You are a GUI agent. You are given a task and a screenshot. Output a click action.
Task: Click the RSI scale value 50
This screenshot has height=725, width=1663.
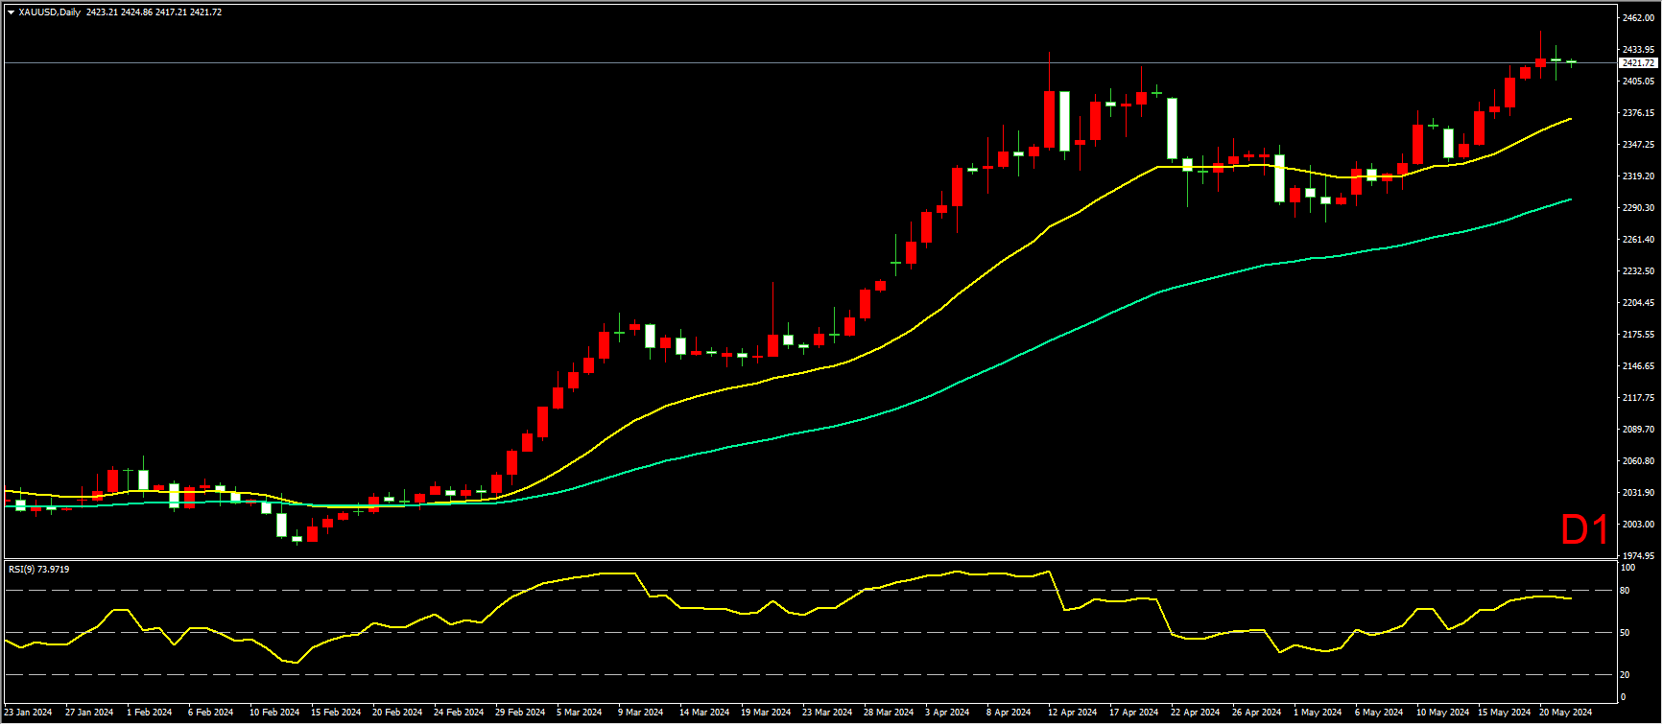pos(1625,633)
